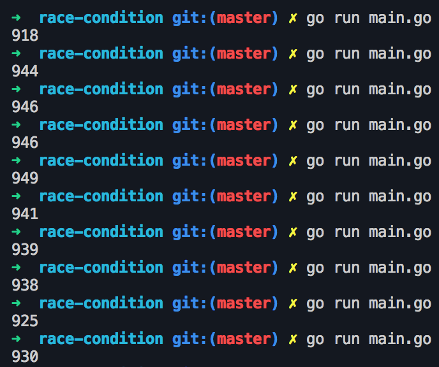Click red 'master' branch name on line above 930
The width and height of the screenshot is (439, 367).
coord(244,339)
